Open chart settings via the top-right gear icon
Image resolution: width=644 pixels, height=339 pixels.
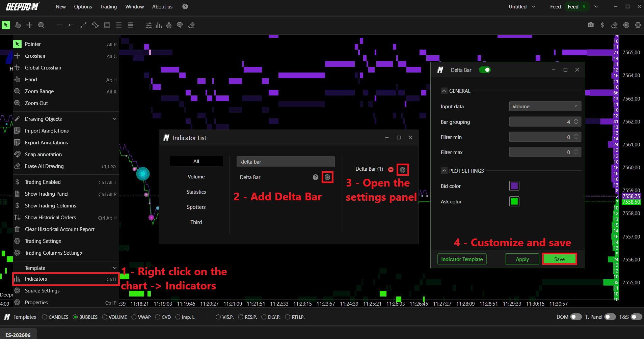638,25
